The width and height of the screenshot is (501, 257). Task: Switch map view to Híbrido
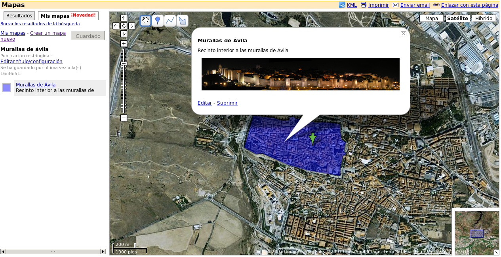point(484,19)
